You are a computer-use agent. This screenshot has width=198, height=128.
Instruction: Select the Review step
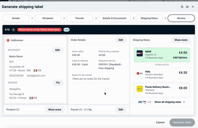[181, 18]
